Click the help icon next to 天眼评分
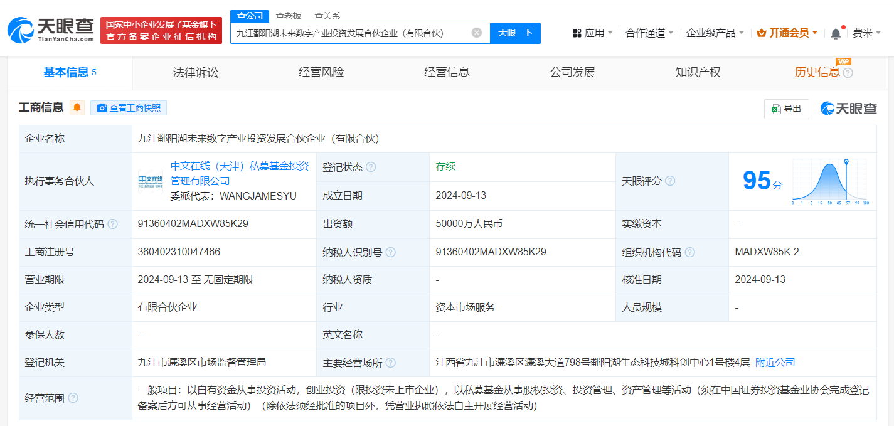This screenshot has width=894, height=426. [x=669, y=181]
